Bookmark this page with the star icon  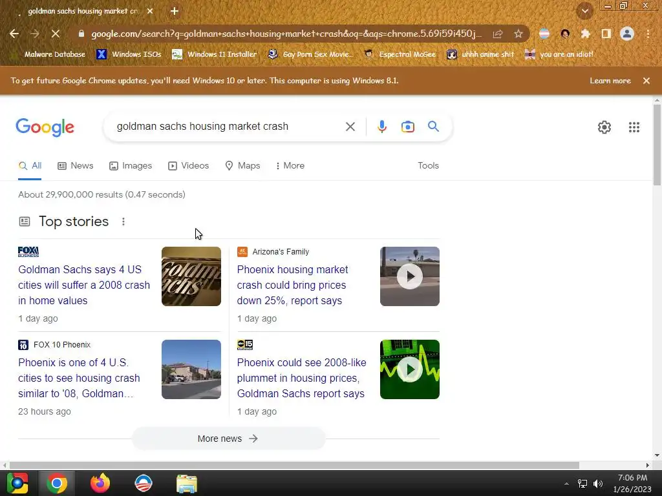(x=518, y=34)
